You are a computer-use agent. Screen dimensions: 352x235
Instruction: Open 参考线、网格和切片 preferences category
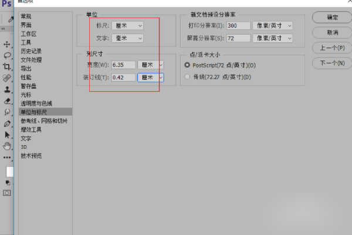(x=45, y=121)
